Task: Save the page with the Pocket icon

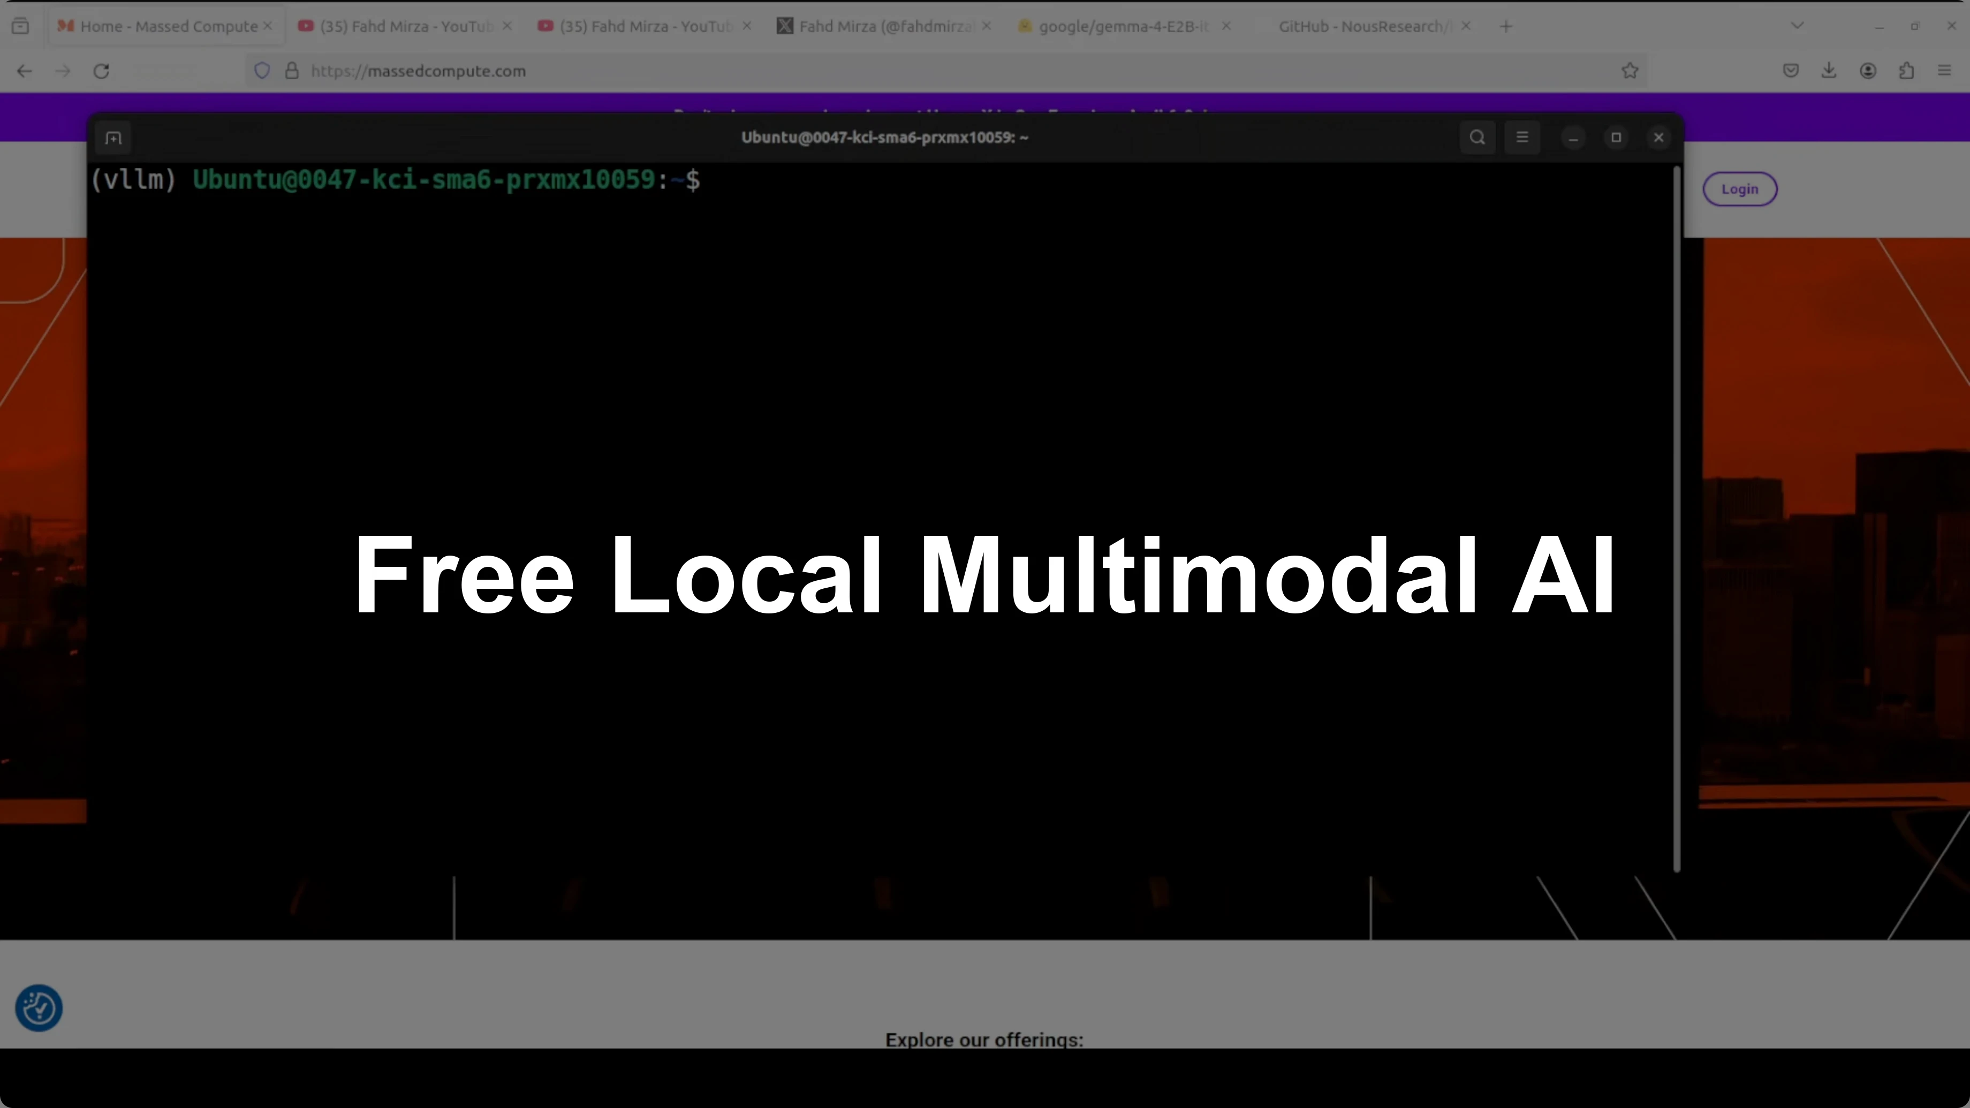Action: 1790,70
